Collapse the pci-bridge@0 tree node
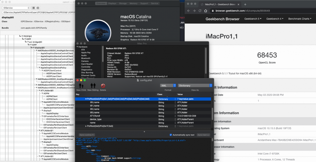 click(x=28, y=42)
